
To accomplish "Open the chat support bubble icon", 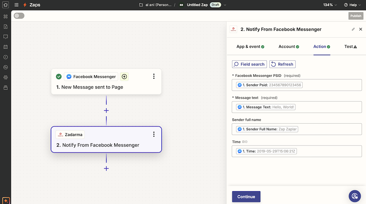I will [354, 196].
